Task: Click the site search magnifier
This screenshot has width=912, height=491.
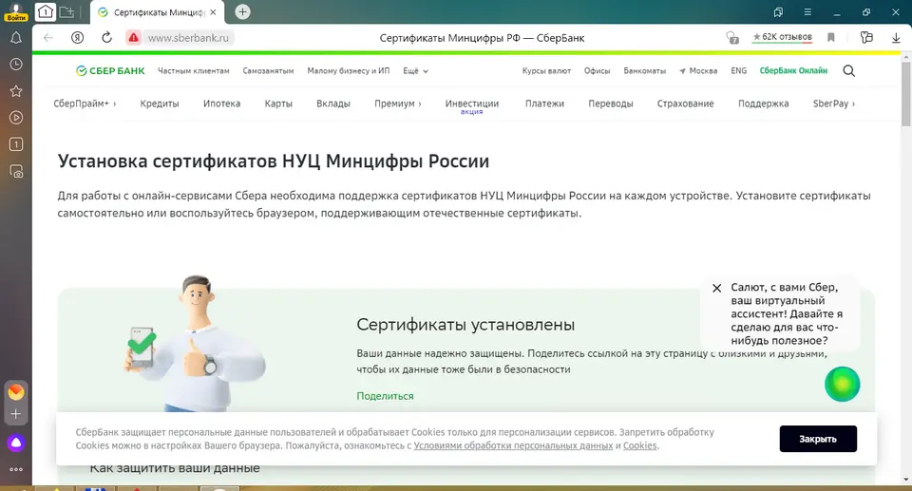Action: (849, 71)
